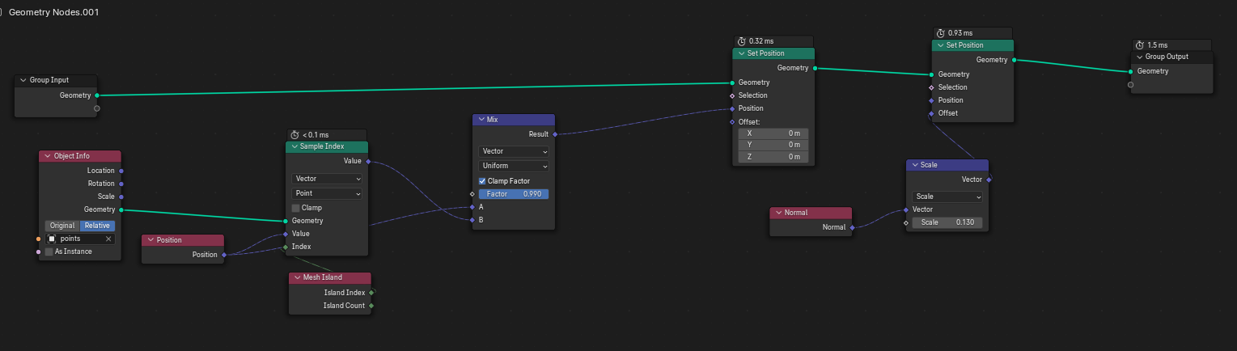Click Island Count output socket
Viewport: 1237px width, 351px height.
tap(371, 306)
